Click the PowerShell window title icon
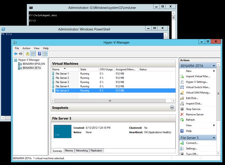This screenshot has width=225, height=165. 3,29
